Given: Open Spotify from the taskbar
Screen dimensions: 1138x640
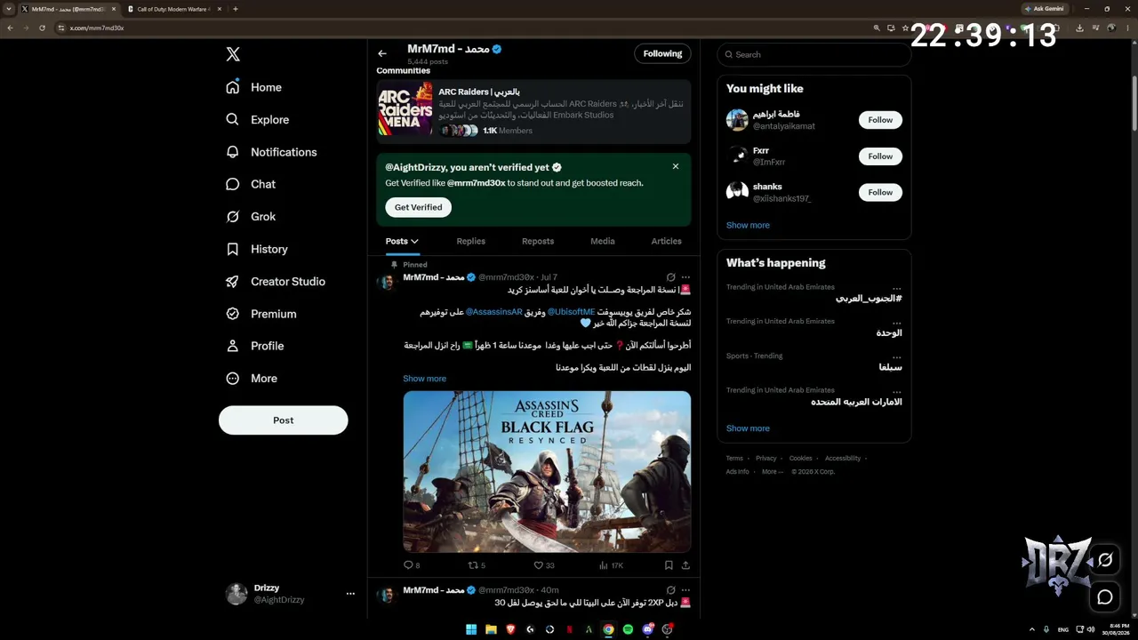Looking at the screenshot, I should click(628, 629).
